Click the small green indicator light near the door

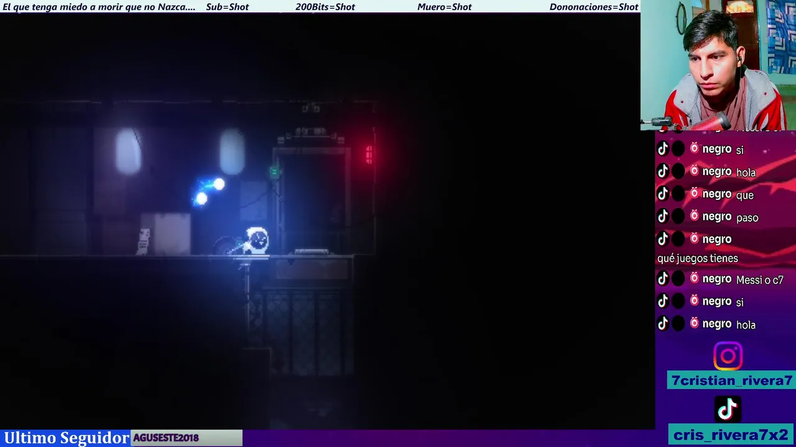point(274,172)
